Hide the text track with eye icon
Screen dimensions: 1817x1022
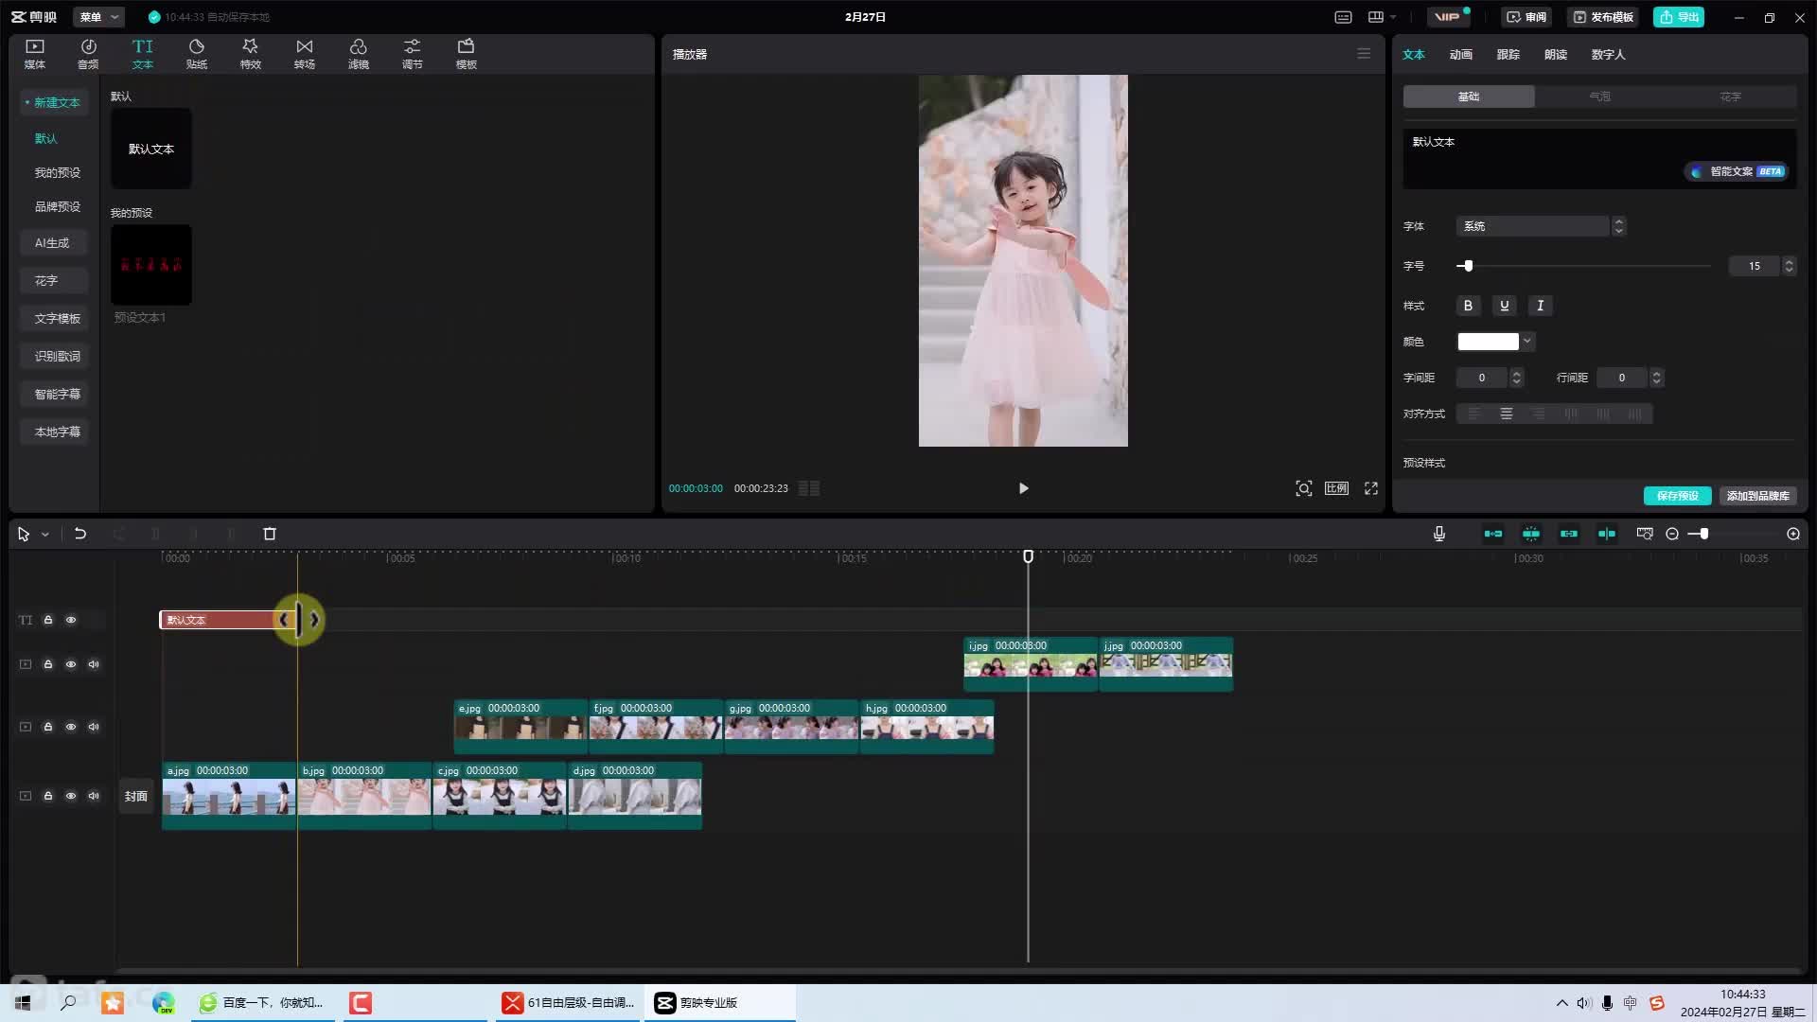click(71, 620)
